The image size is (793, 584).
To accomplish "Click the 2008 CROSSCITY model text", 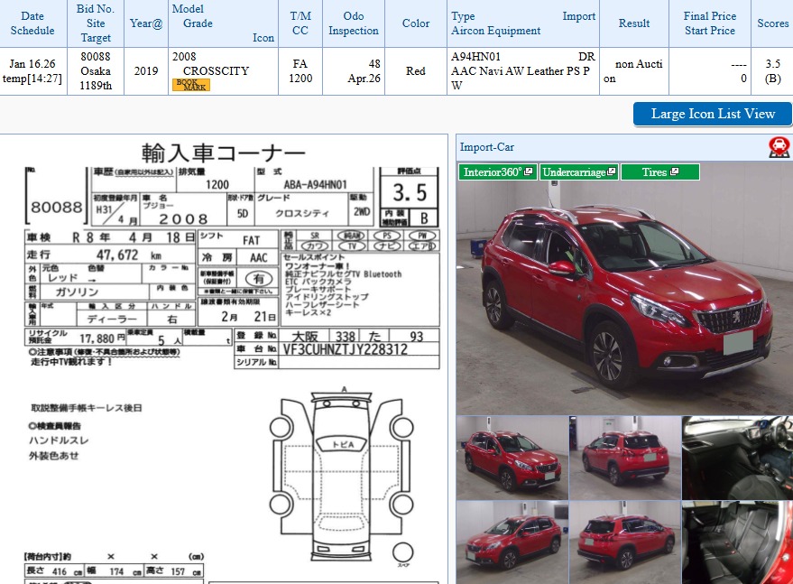I will 210,64.
